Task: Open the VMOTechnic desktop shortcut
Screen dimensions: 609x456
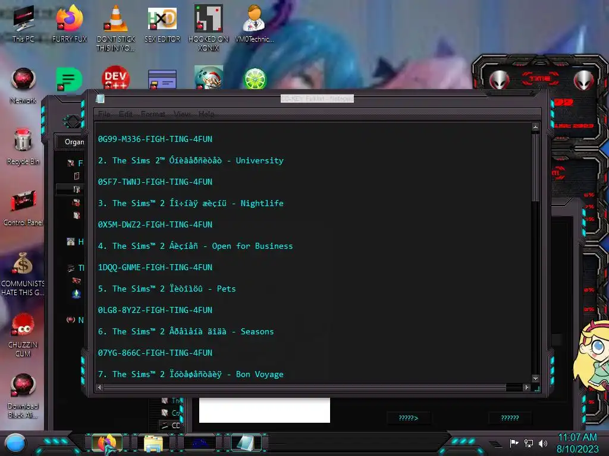Action: tap(255, 23)
